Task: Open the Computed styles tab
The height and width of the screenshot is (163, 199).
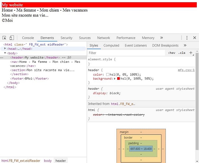Action: (x=111, y=45)
